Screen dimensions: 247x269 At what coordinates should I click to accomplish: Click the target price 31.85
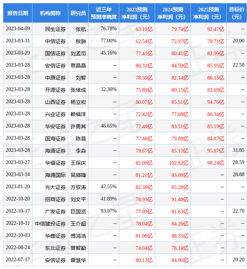[239, 150]
